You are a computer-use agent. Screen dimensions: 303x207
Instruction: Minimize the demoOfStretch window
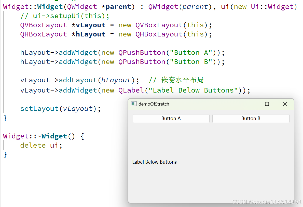[x=250, y=104]
